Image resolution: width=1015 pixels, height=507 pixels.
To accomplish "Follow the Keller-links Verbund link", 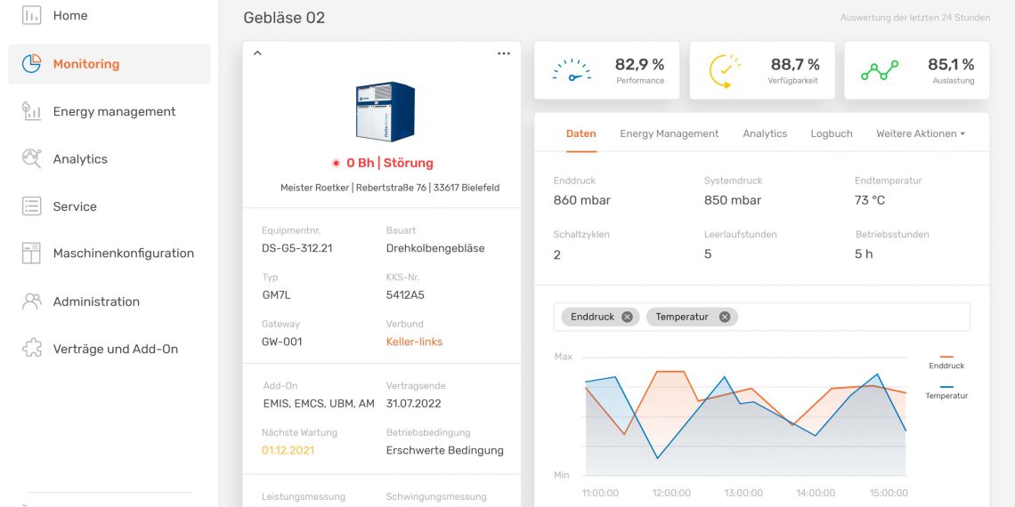I will pos(414,342).
